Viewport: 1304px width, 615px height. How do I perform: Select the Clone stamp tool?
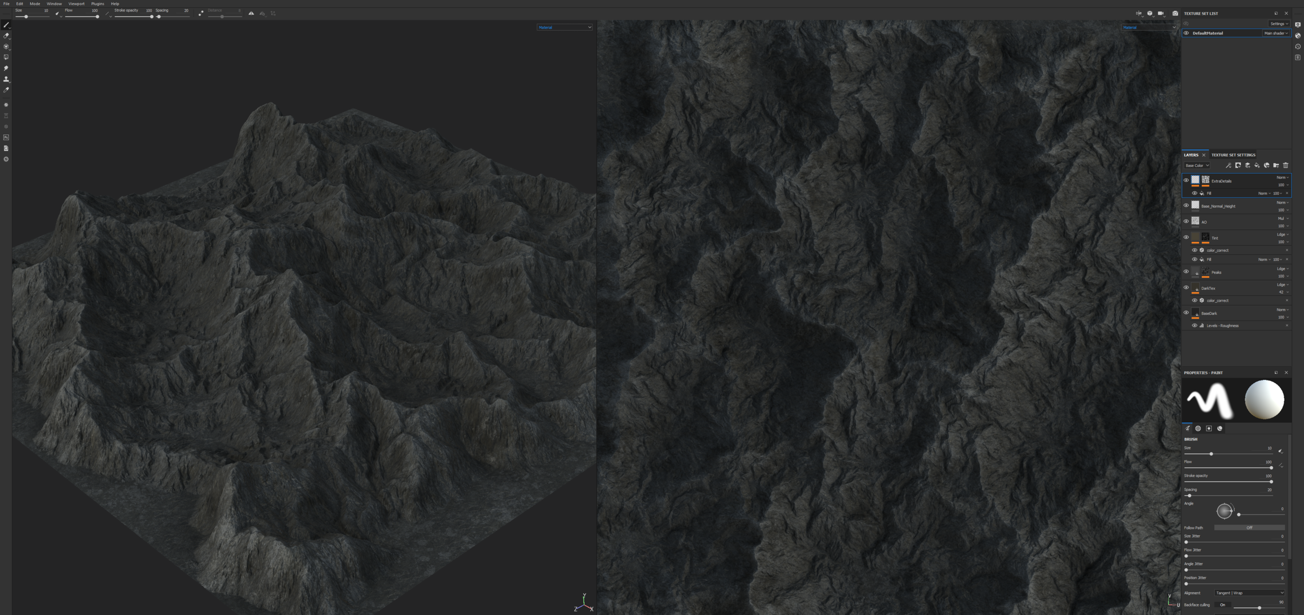pos(6,79)
